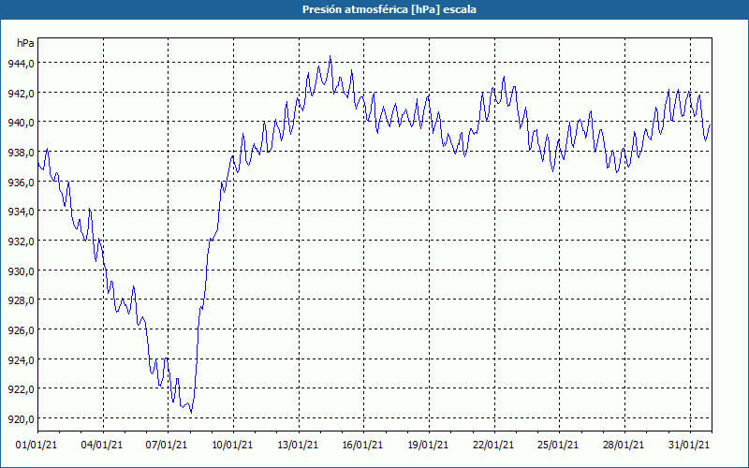Click the 07/01/21 date label
Image resolution: width=749 pixels, height=468 pixels.
167,445
